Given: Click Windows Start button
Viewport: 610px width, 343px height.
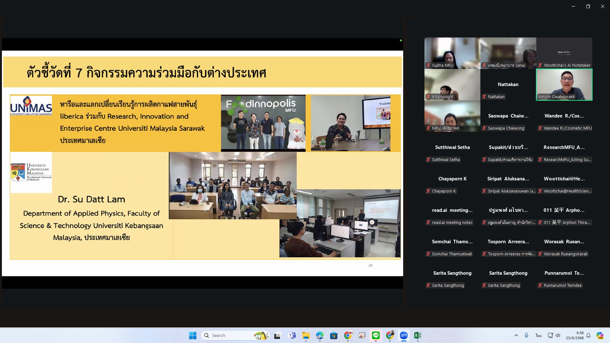Looking at the screenshot, I should pyautogui.click(x=193, y=335).
